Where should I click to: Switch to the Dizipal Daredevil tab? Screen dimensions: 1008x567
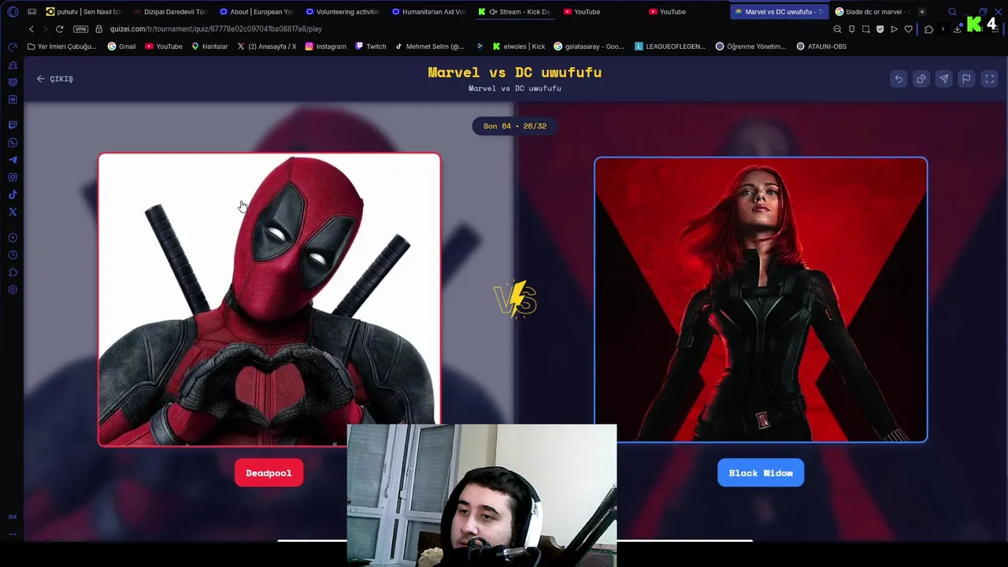pyautogui.click(x=169, y=12)
